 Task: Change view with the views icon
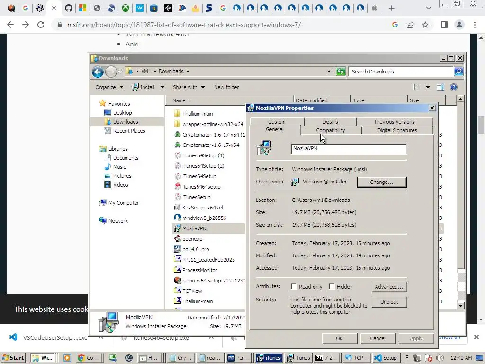point(416,87)
